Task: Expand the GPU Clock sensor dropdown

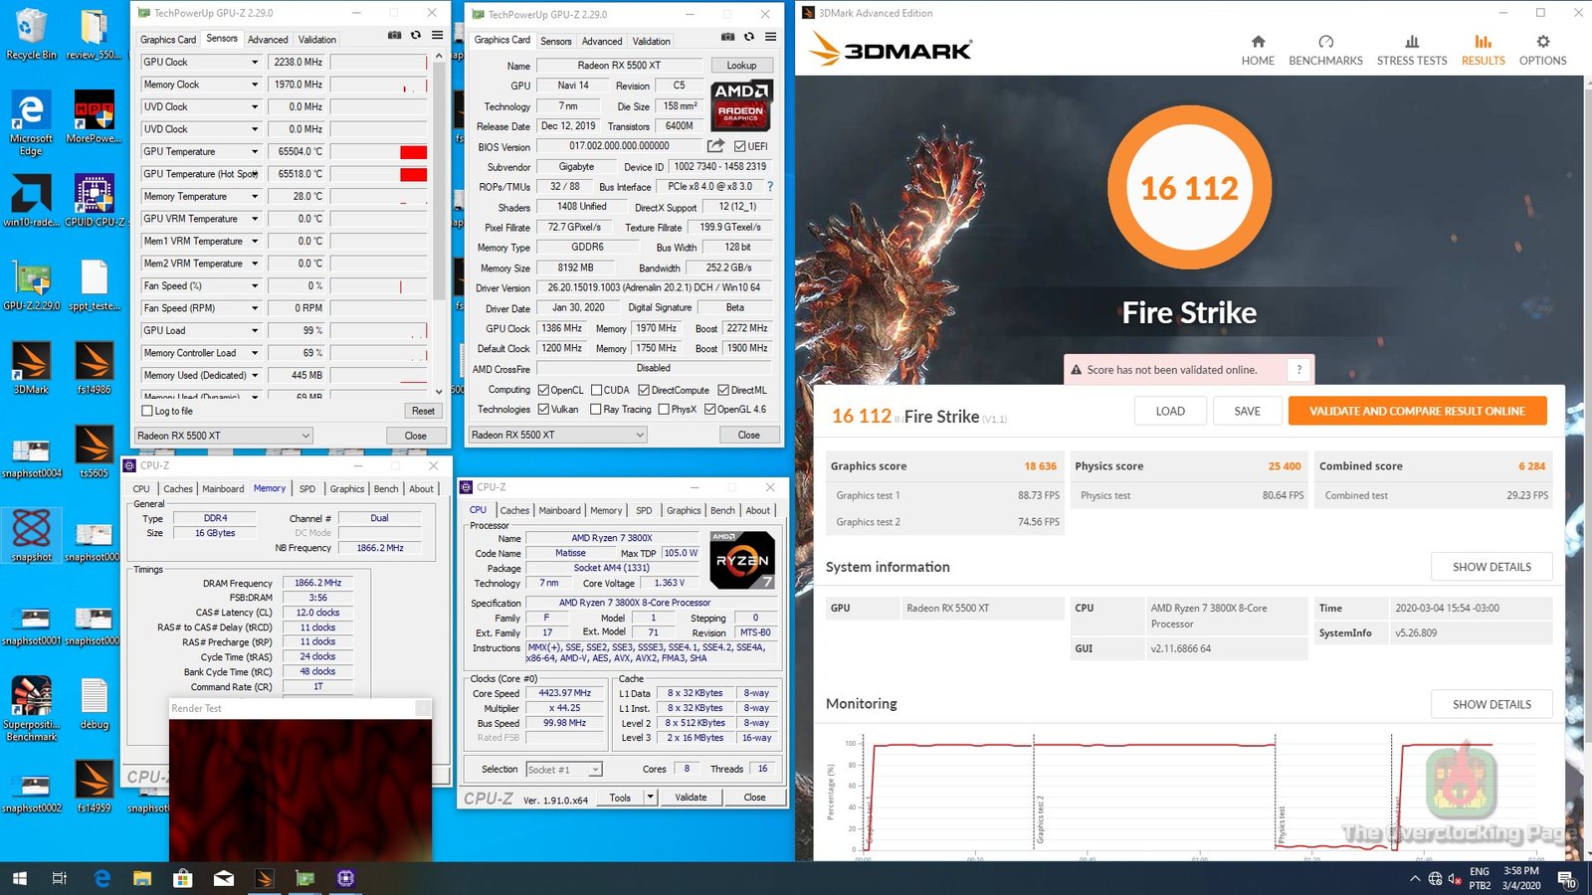Action: 255,62
